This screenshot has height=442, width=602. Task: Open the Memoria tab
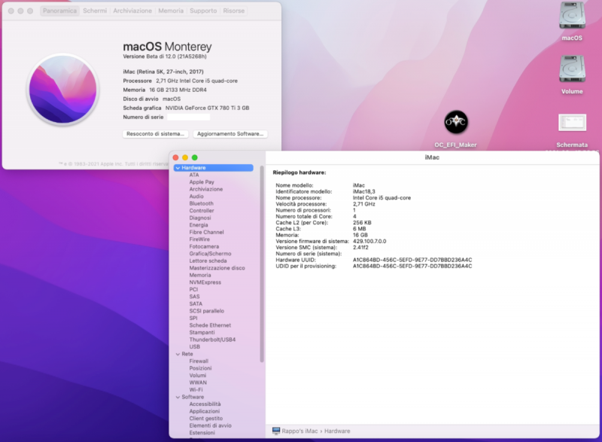pyautogui.click(x=171, y=11)
